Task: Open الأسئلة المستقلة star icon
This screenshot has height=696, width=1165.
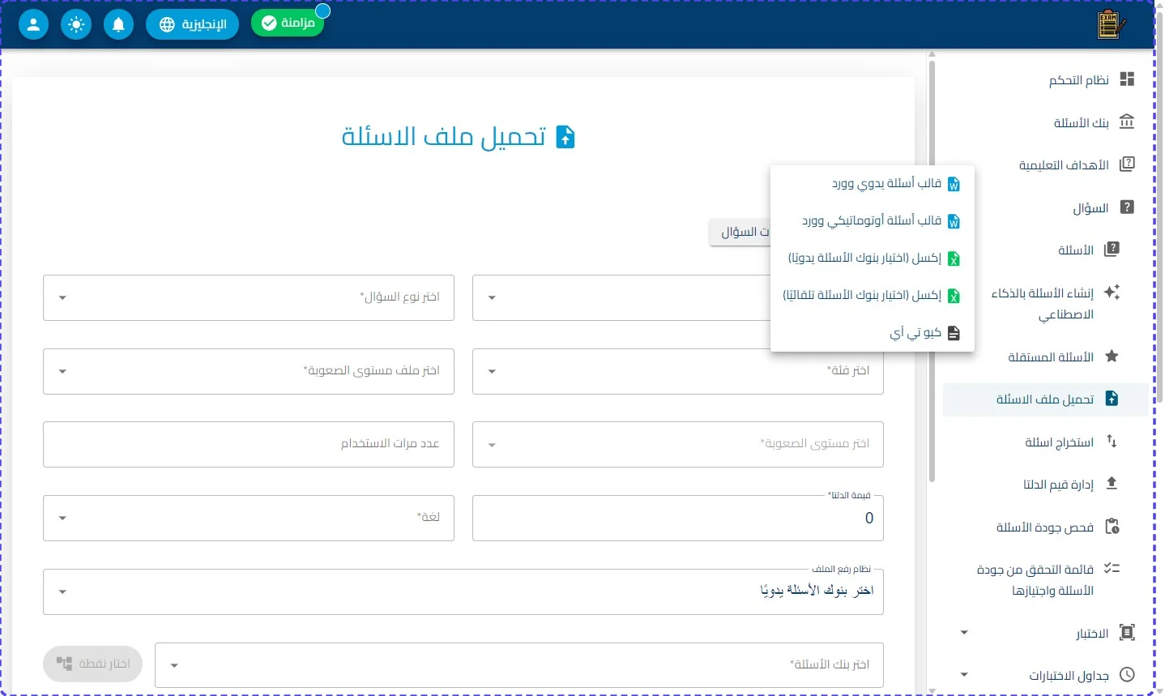Action: tap(1112, 356)
